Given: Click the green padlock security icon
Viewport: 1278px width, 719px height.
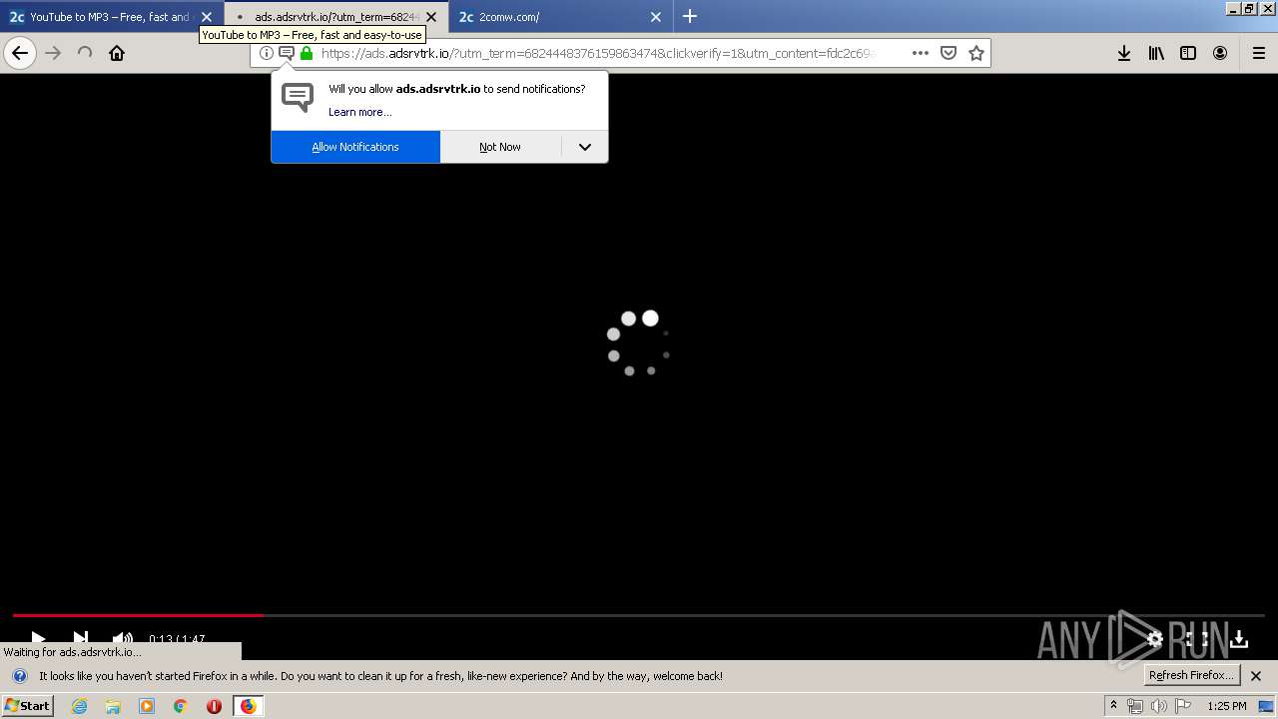Looking at the screenshot, I should tap(307, 53).
